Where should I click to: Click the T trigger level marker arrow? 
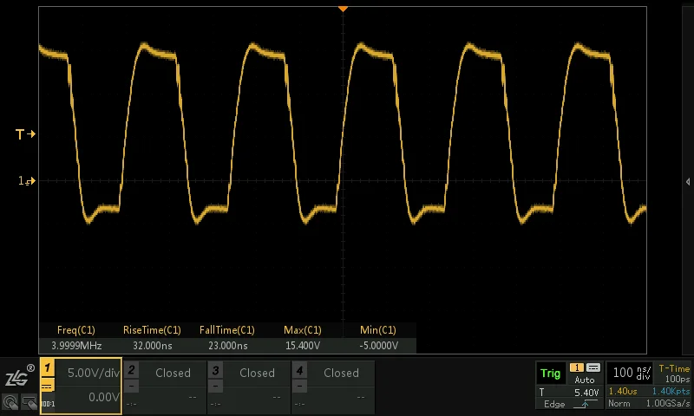pos(25,134)
